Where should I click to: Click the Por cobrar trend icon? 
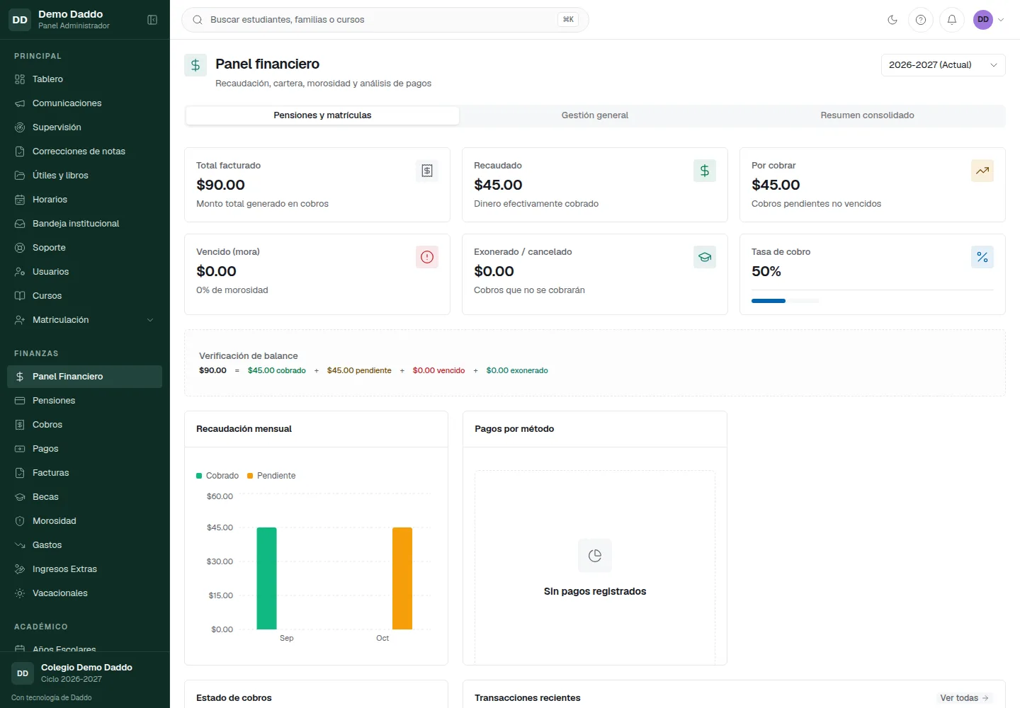[x=982, y=171]
